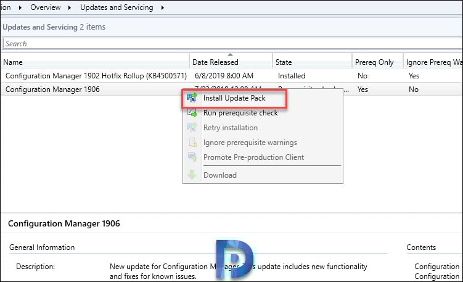This screenshot has height=282, width=463.
Task: Click Ignore Prereq 'No' in 1906 row
Action: (414, 89)
